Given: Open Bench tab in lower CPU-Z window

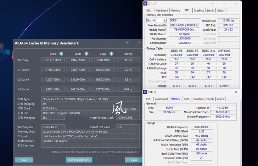Looking at the screenshot, I should coord(210,99).
